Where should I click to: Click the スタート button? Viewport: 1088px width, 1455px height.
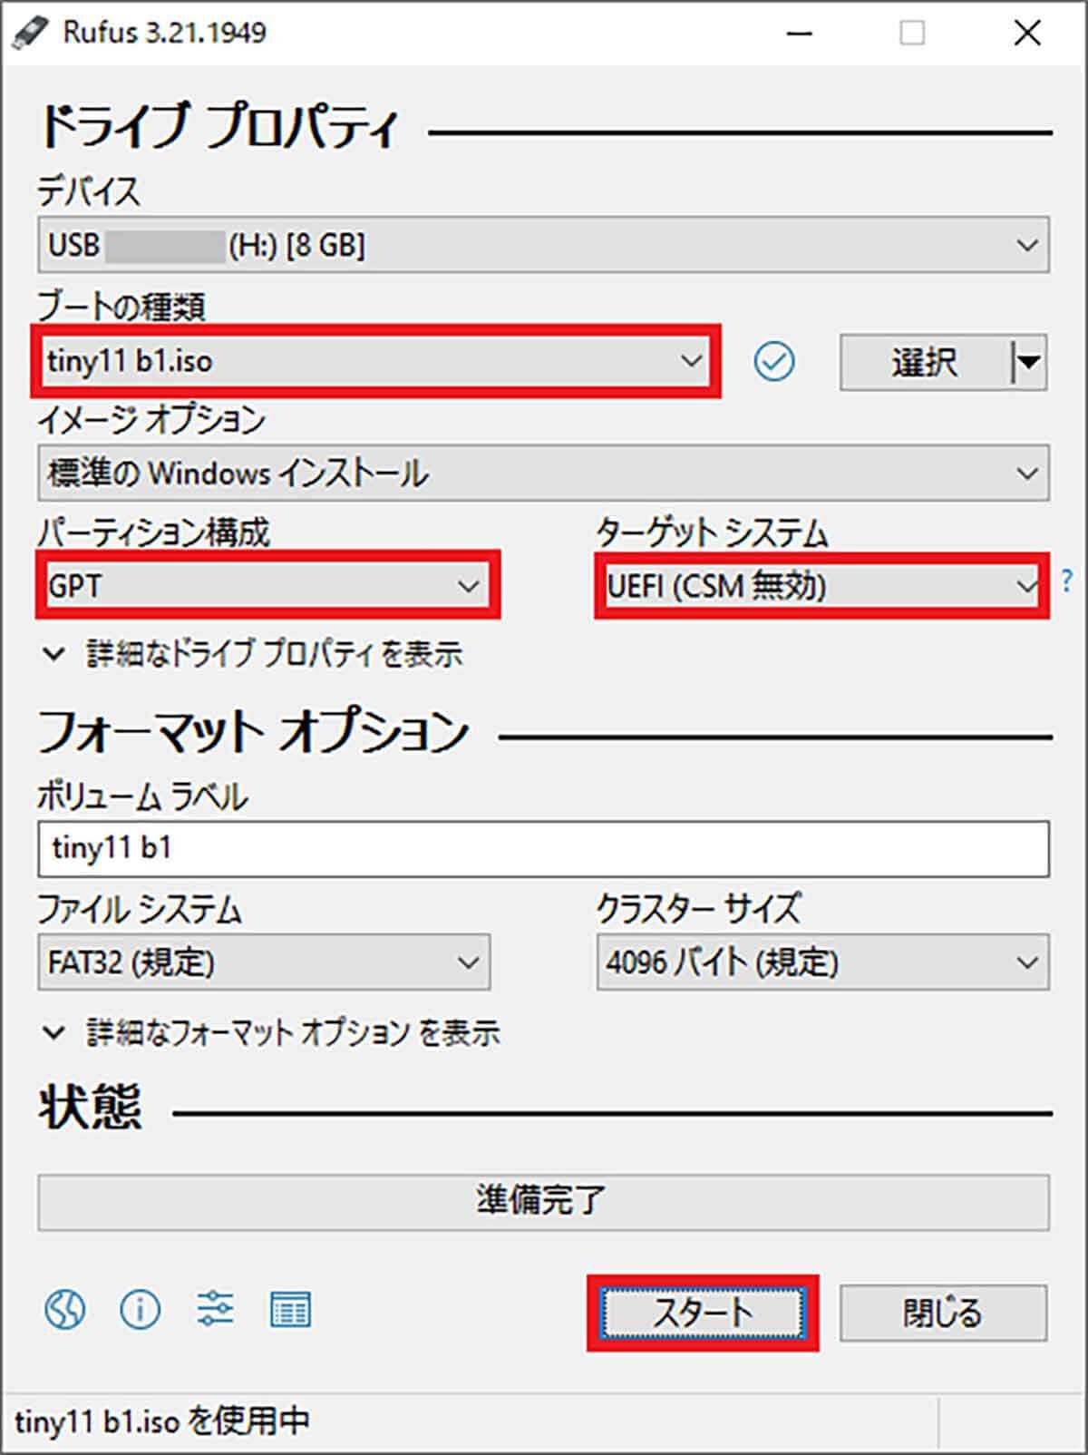click(x=703, y=1313)
